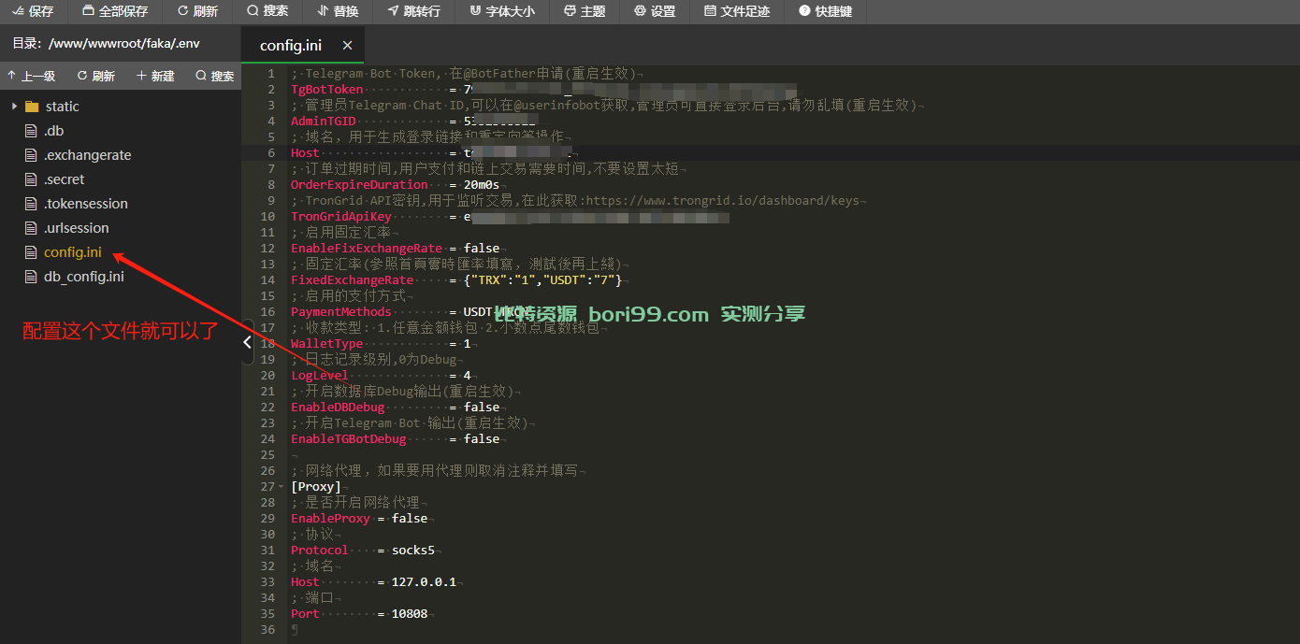1300x644 pixels.
Task: Click the TgBotToken key on line 2
Action: pos(326,90)
